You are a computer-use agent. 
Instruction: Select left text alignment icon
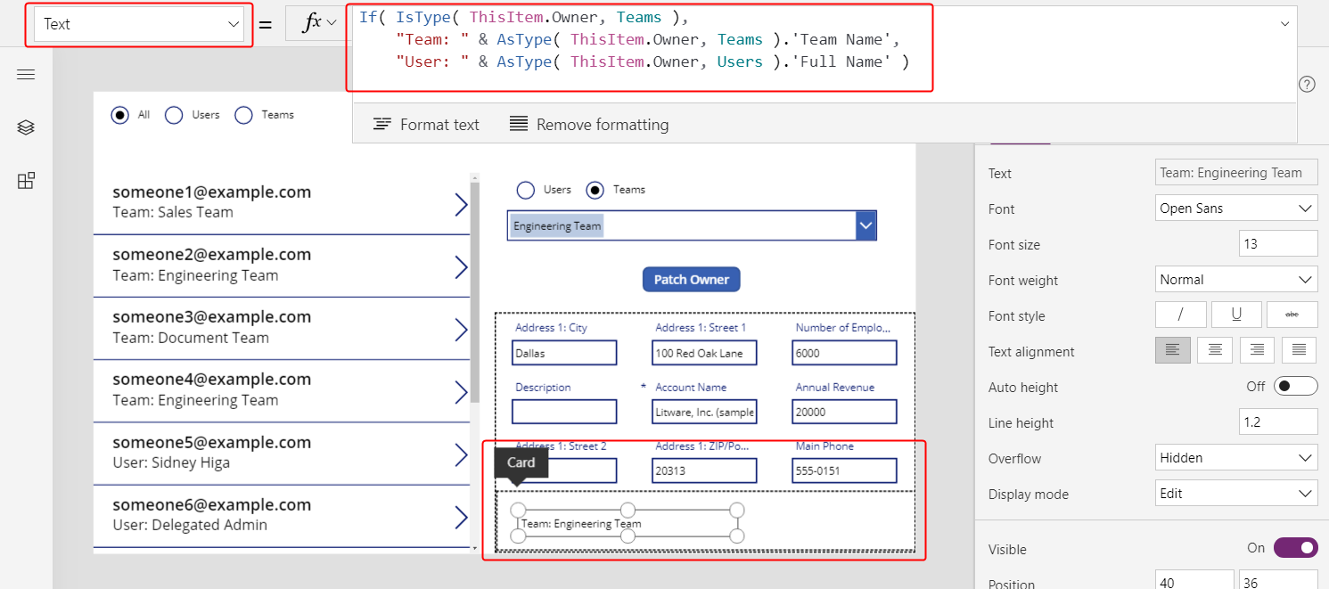point(1173,350)
